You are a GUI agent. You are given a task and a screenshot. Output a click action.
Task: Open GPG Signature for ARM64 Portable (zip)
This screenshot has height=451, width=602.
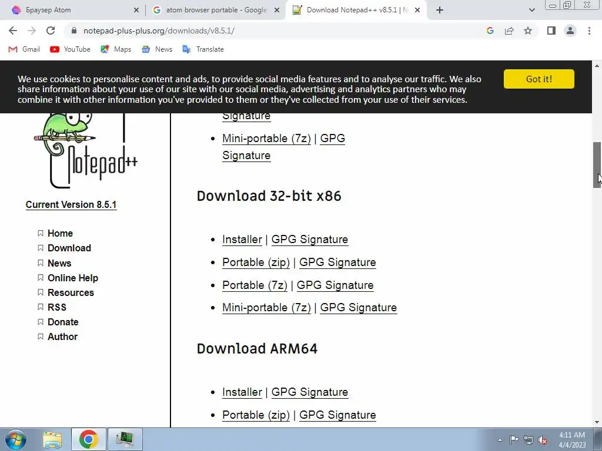pos(337,415)
